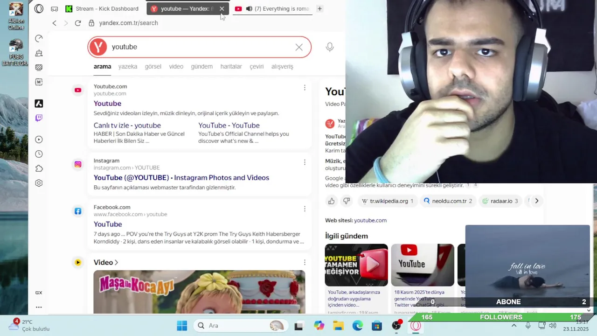The width and height of the screenshot is (597, 336).
Task: Switch to Everything is roma YouTube tab
Action: click(x=272, y=8)
